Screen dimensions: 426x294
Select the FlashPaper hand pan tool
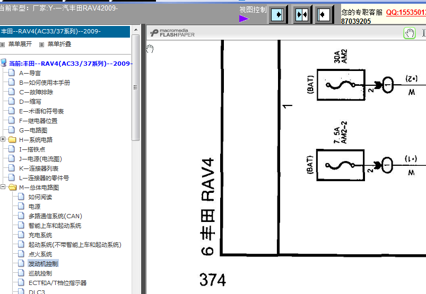click(410, 33)
